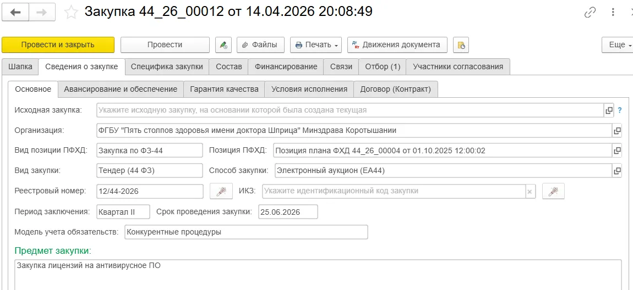This screenshot has width=633, height=290.
Task: Open Финансирование tab
Action: (286, 67)
